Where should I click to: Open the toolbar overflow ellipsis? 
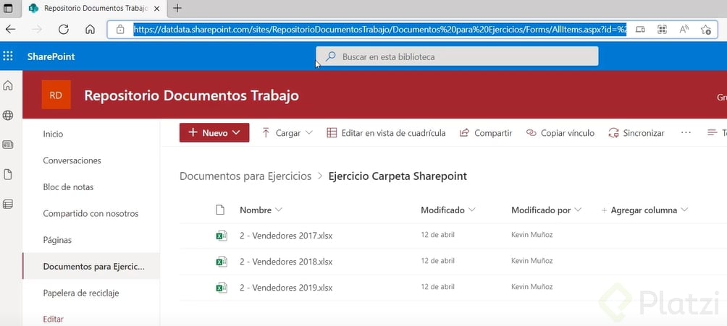coord(686,133)
